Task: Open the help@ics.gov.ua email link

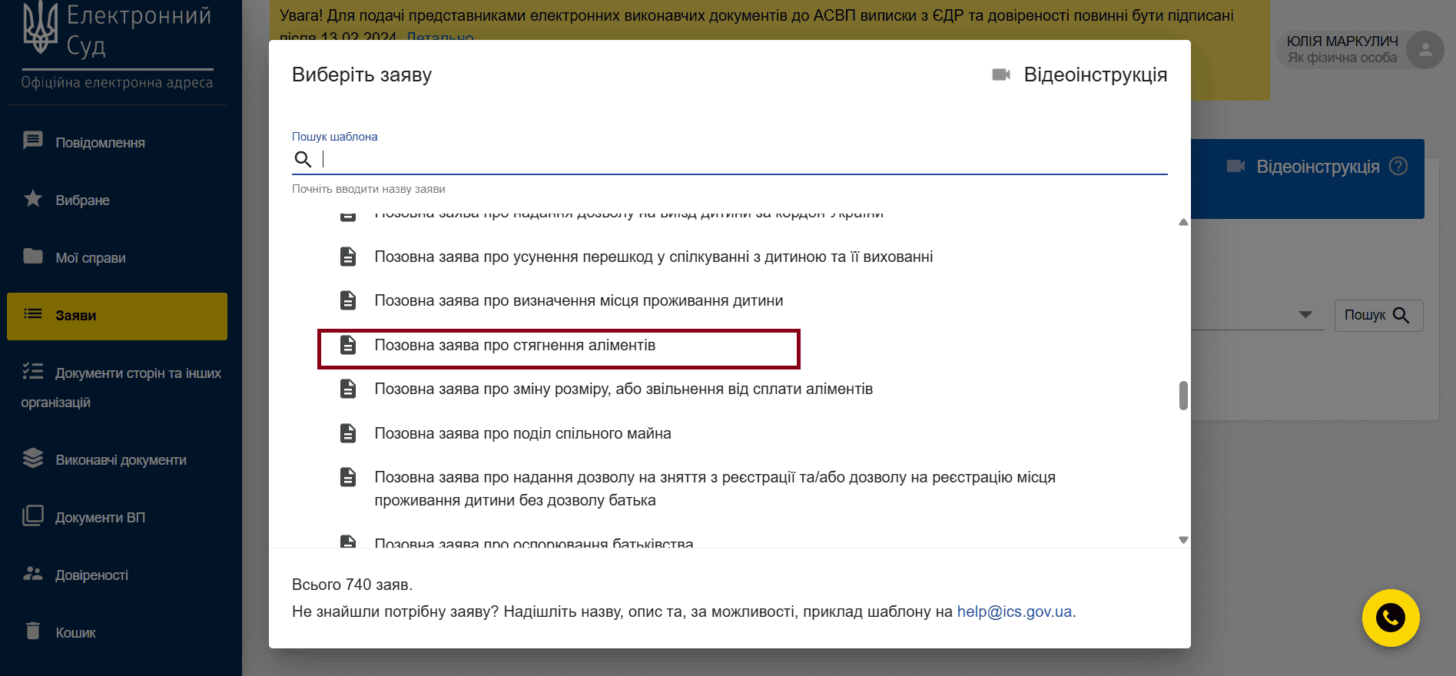Action: click(1013, 611)
